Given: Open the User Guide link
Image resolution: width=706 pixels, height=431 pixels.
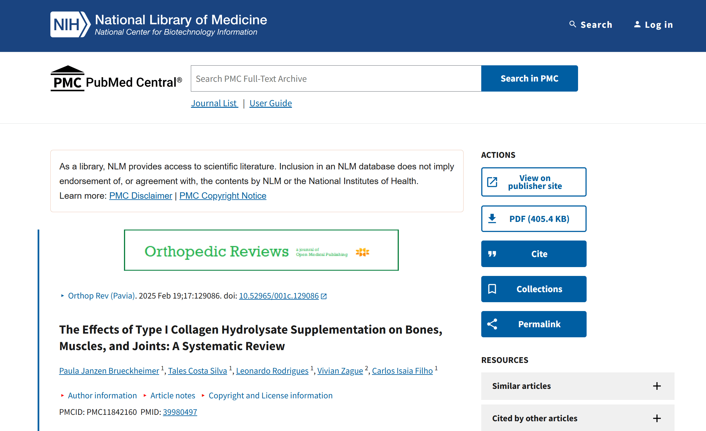Looking at the screenshot, I should tap(271, 103).
